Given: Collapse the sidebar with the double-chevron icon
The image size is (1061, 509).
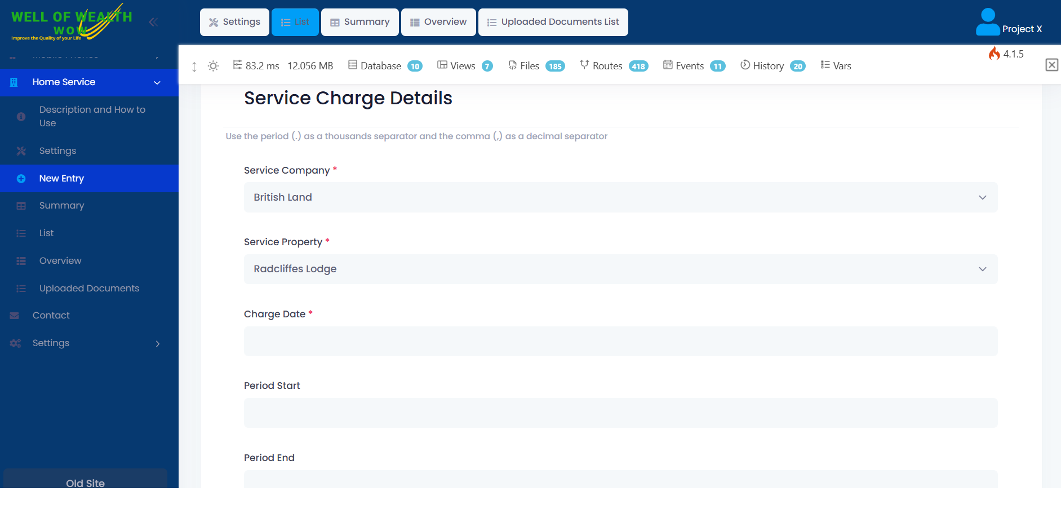Looking at the screenshot, I should [x=153, y=22].
